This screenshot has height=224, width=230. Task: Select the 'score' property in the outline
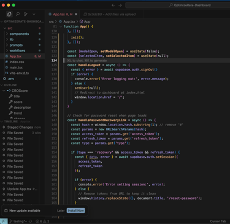(18, 102)
